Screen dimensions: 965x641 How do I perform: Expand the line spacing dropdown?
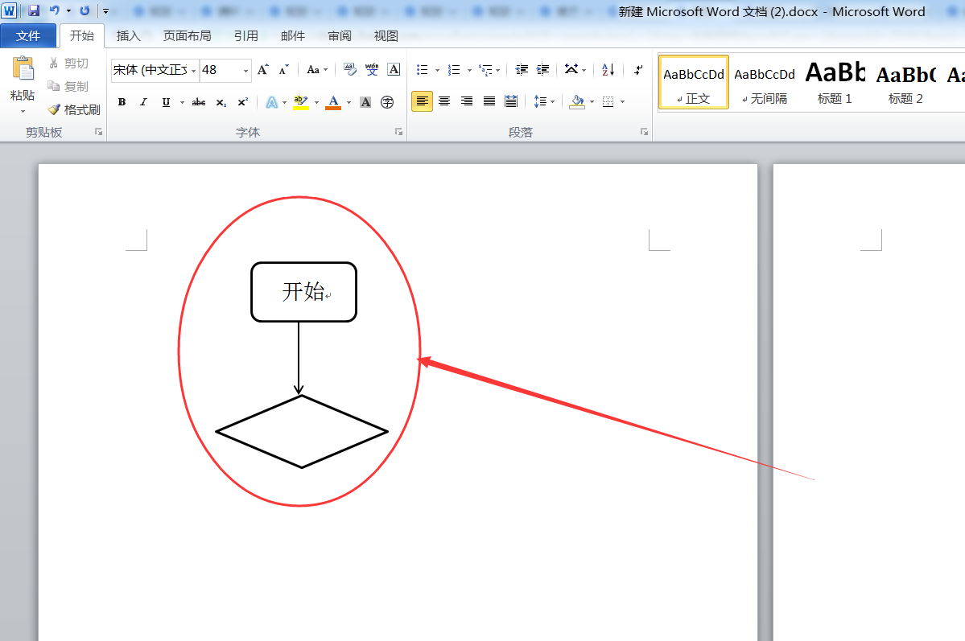[x=551, y=102]
